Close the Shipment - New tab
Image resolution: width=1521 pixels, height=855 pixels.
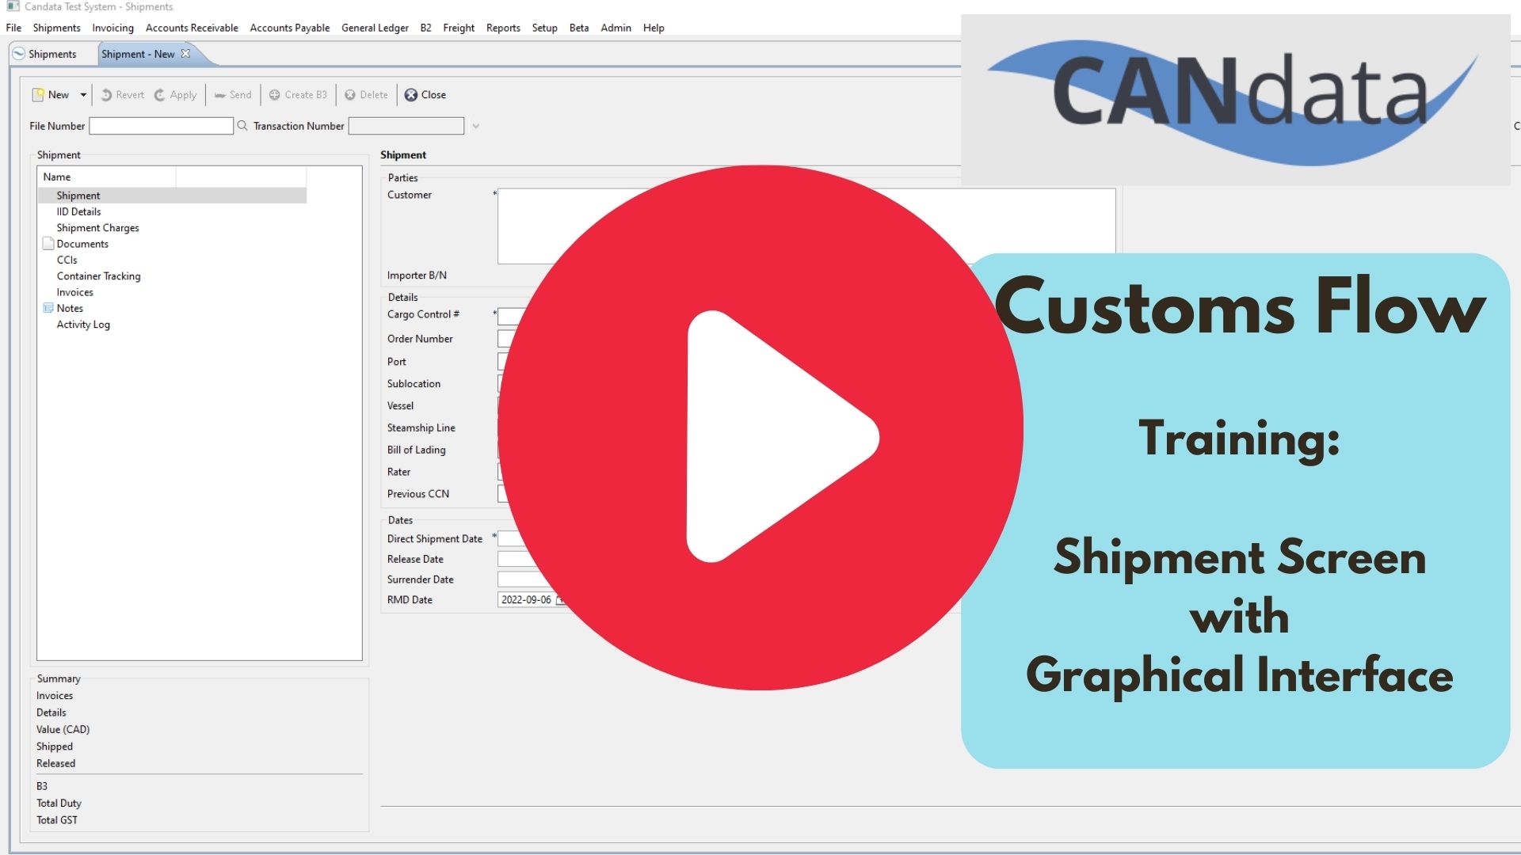[x=186, y=54]
